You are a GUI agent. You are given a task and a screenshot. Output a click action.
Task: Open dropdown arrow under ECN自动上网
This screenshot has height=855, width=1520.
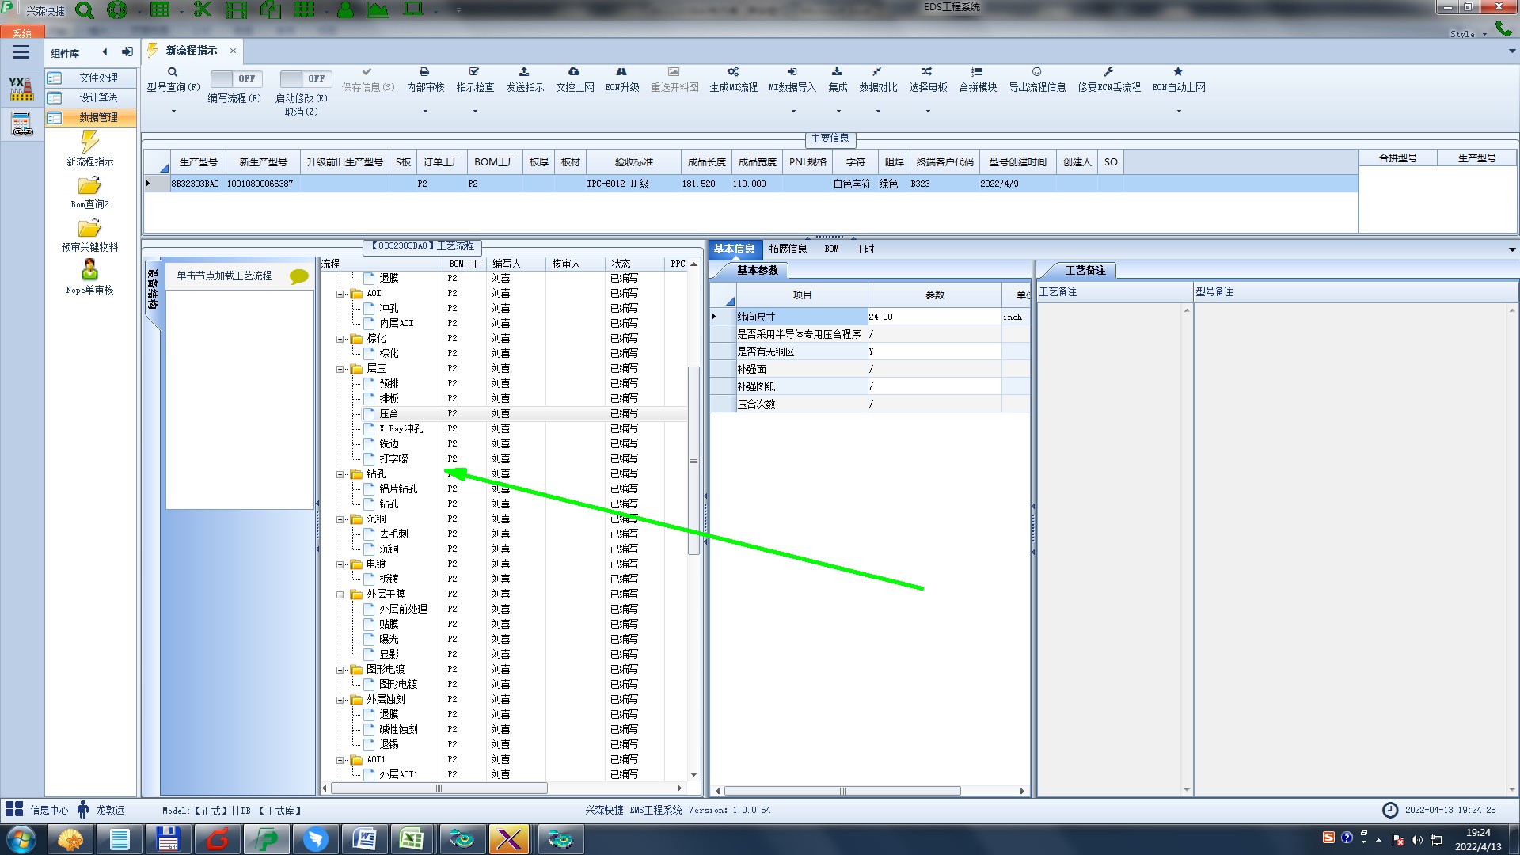click(1179, 111)
